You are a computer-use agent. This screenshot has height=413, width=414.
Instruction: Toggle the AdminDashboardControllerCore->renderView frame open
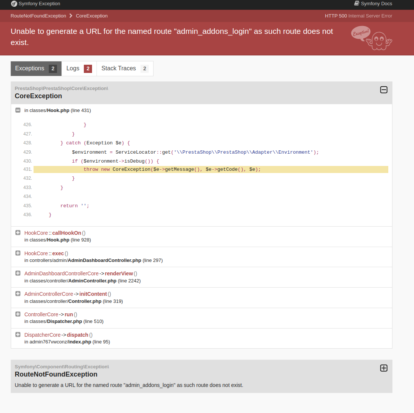point(18,273)
